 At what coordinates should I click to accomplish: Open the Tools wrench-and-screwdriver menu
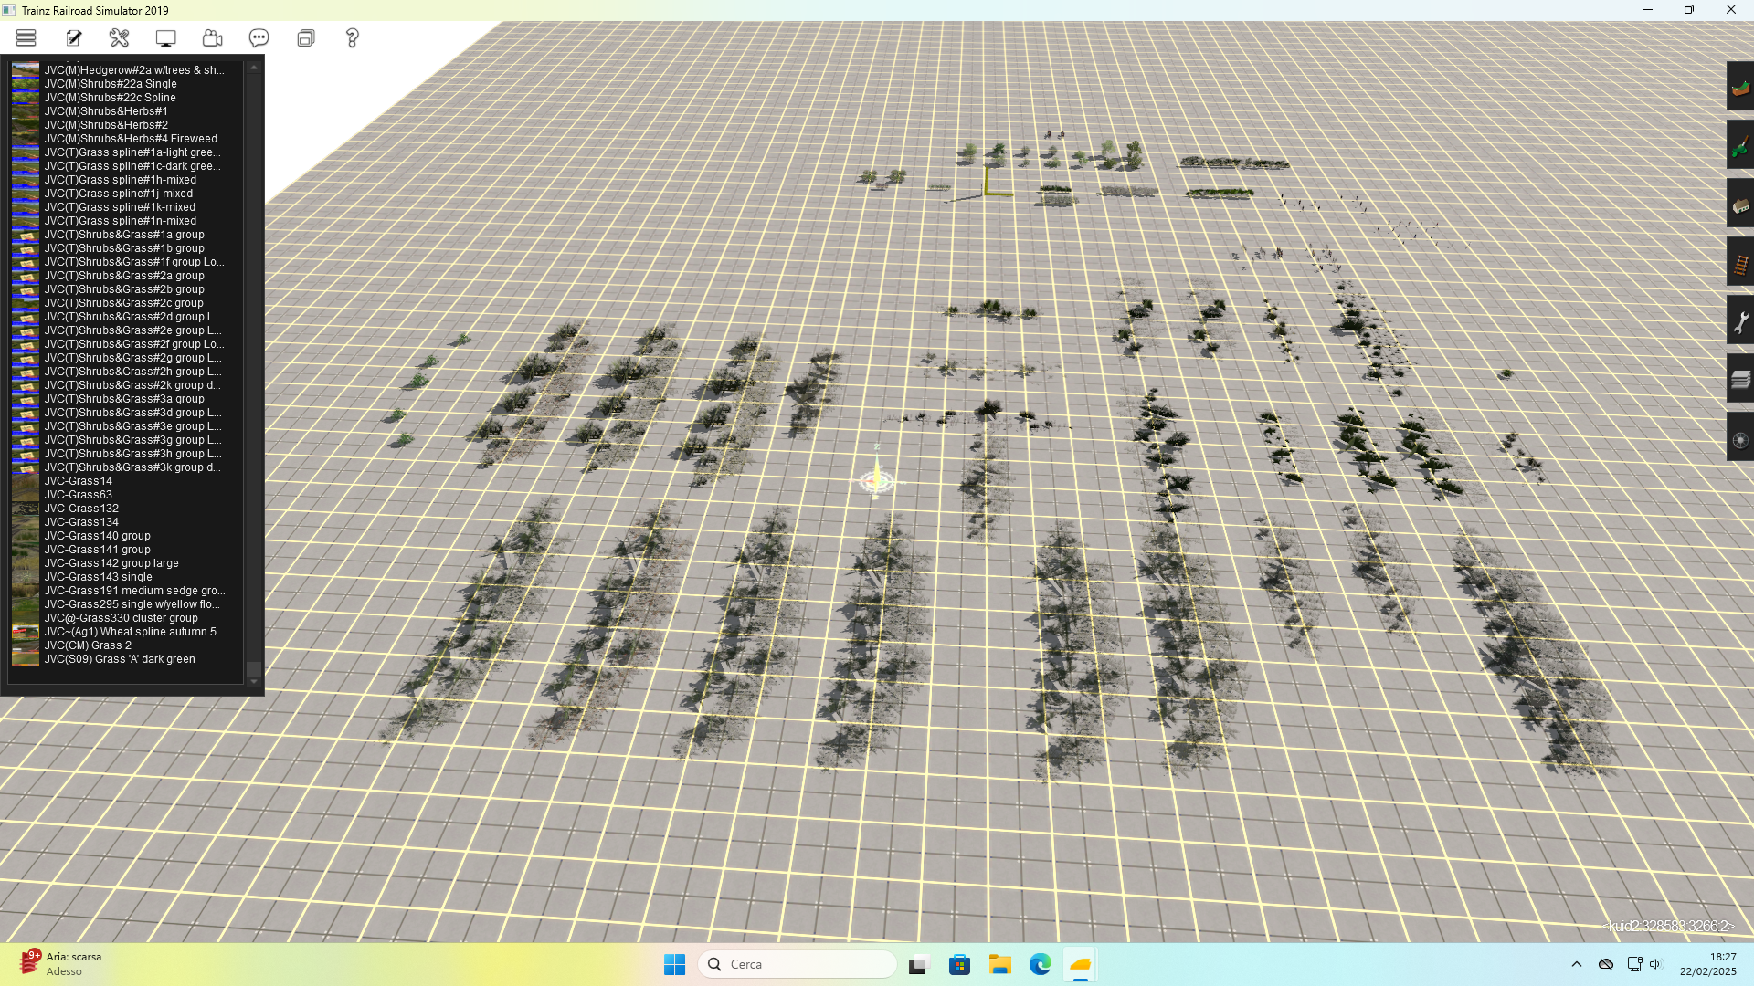[120, 38]
